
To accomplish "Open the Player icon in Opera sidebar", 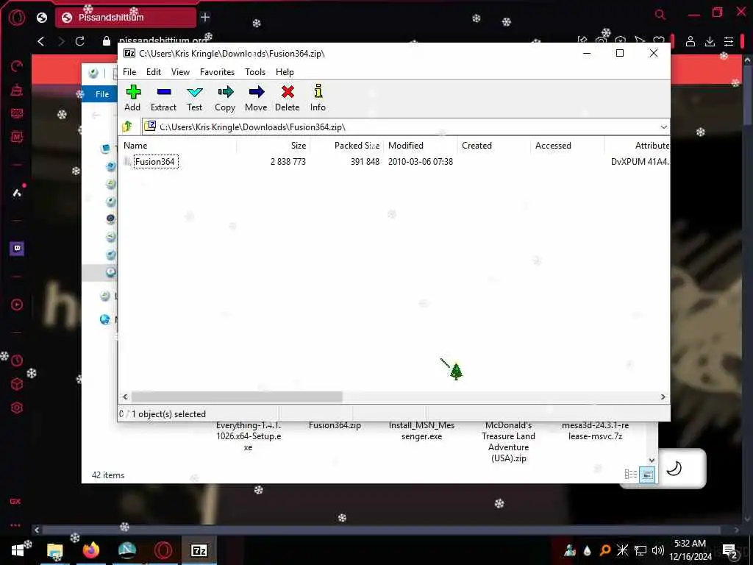I will (x=17, y=305).
